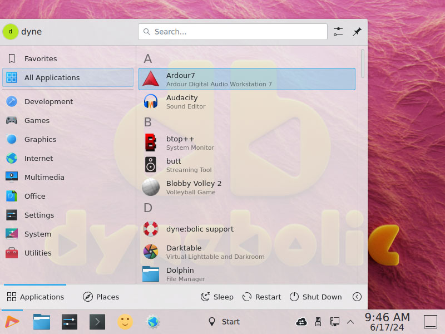Viewport: 445px width, 334px height.
Task: Switch to the Applications tab
Action: [x=35, y=297]
